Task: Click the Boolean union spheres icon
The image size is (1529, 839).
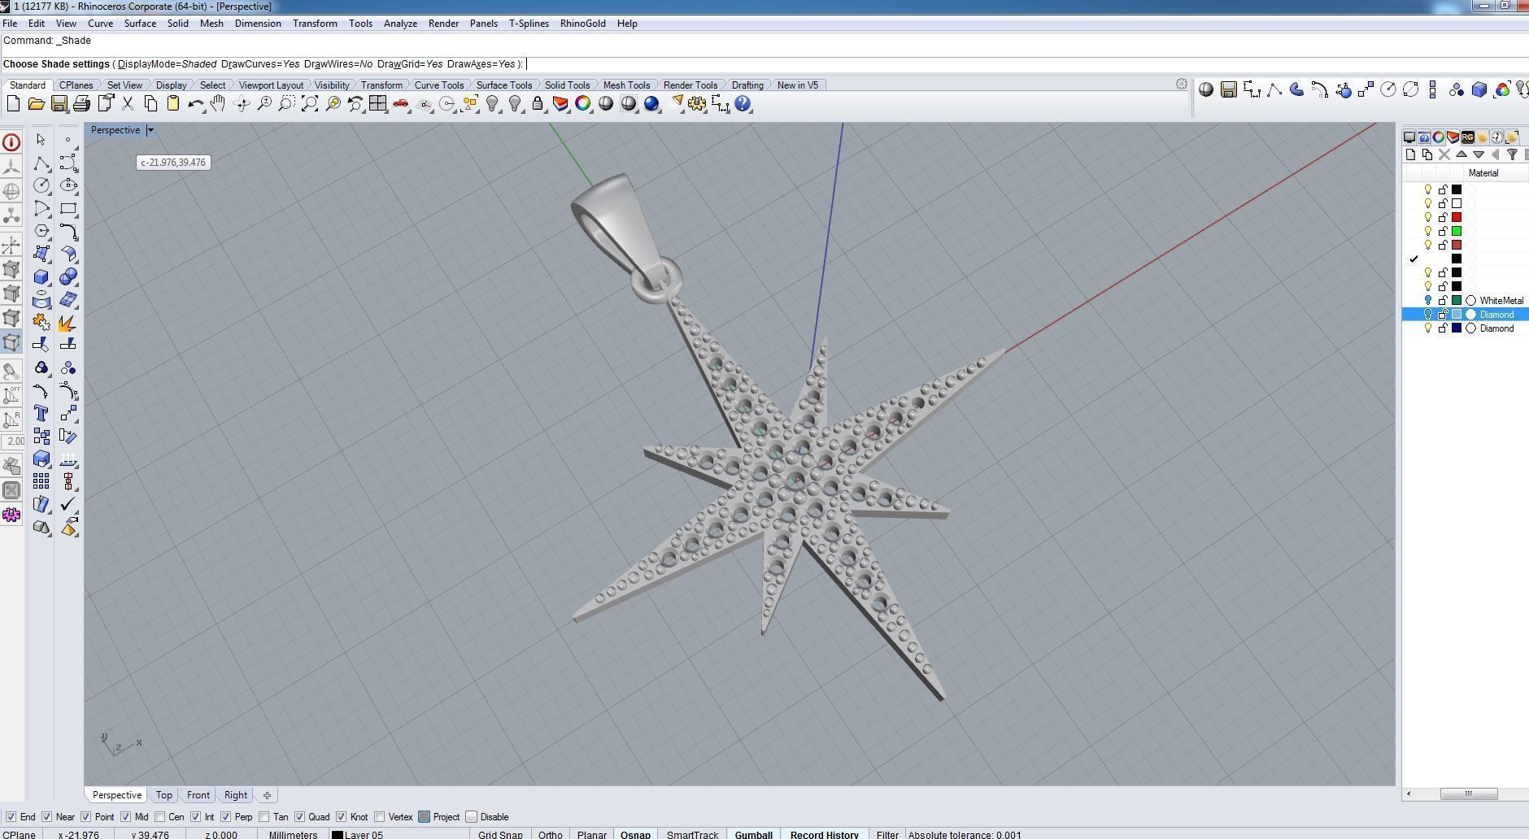Action: (x=68, y=277)
